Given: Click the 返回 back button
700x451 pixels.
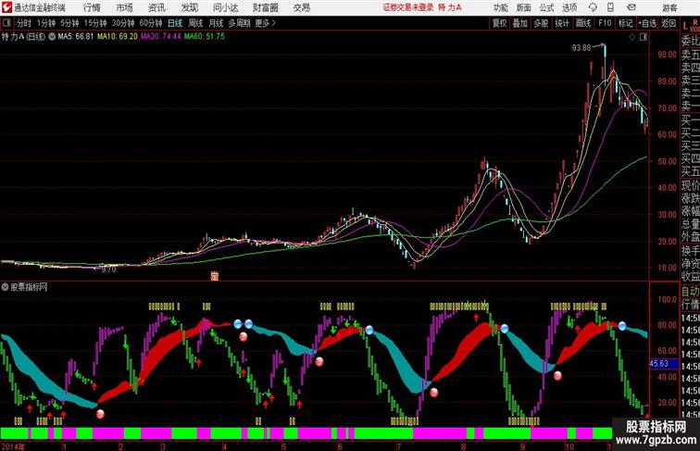Looking at the screenshot, I should pos(669,23).
